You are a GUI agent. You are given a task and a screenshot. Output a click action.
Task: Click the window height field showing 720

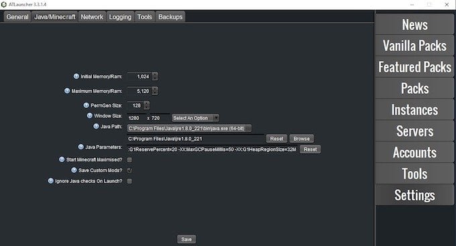[x=160, y=118]
